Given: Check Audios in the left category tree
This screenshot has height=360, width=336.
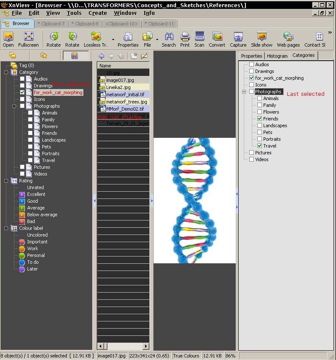Looking at the screenshot, I should tap(22, 79).
